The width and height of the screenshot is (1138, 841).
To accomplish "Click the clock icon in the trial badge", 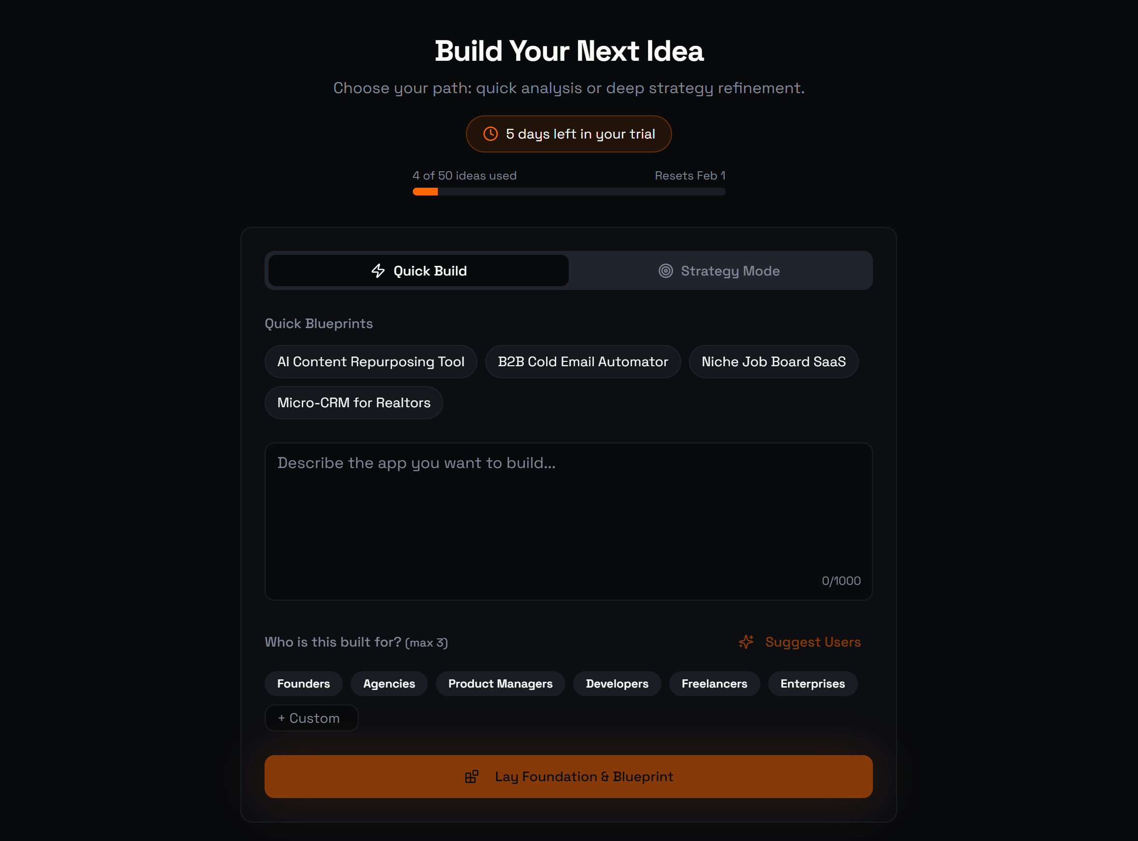I will [490, 134].
